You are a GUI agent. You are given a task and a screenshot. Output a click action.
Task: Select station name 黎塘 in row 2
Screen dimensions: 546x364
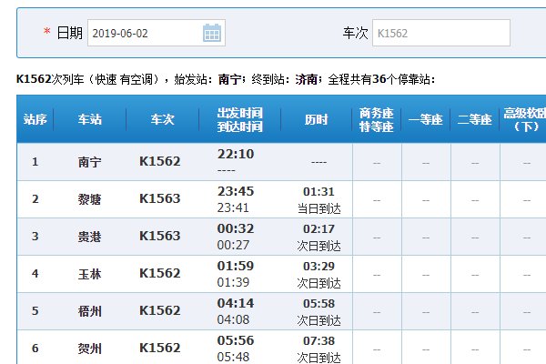pyautogui.click(x=90, y=199)
